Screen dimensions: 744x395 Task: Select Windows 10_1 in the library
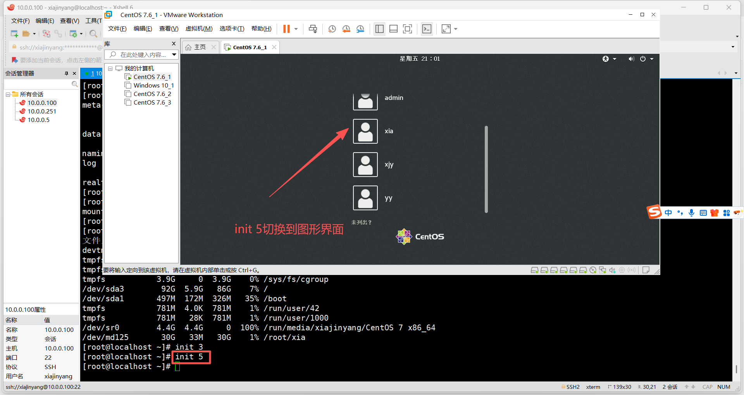pyautogui.click(x=153, y=86)
